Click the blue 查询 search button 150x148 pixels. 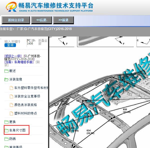pos(10,45)
